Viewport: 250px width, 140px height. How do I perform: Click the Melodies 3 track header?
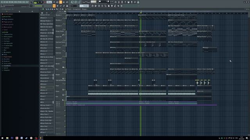pyautogui.click(x=61, y=28)
